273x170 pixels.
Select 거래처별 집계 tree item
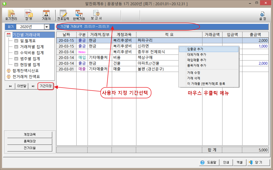pos(32,47)
